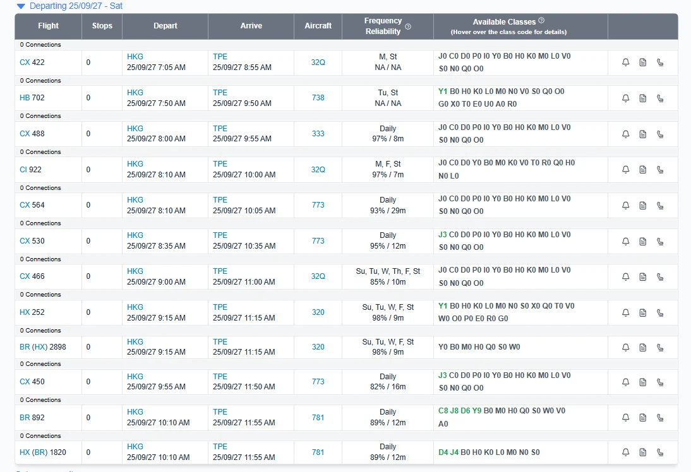This screenshot has height=472, width=691.
Task: Click the Flight column header
Action: [48, 26]
